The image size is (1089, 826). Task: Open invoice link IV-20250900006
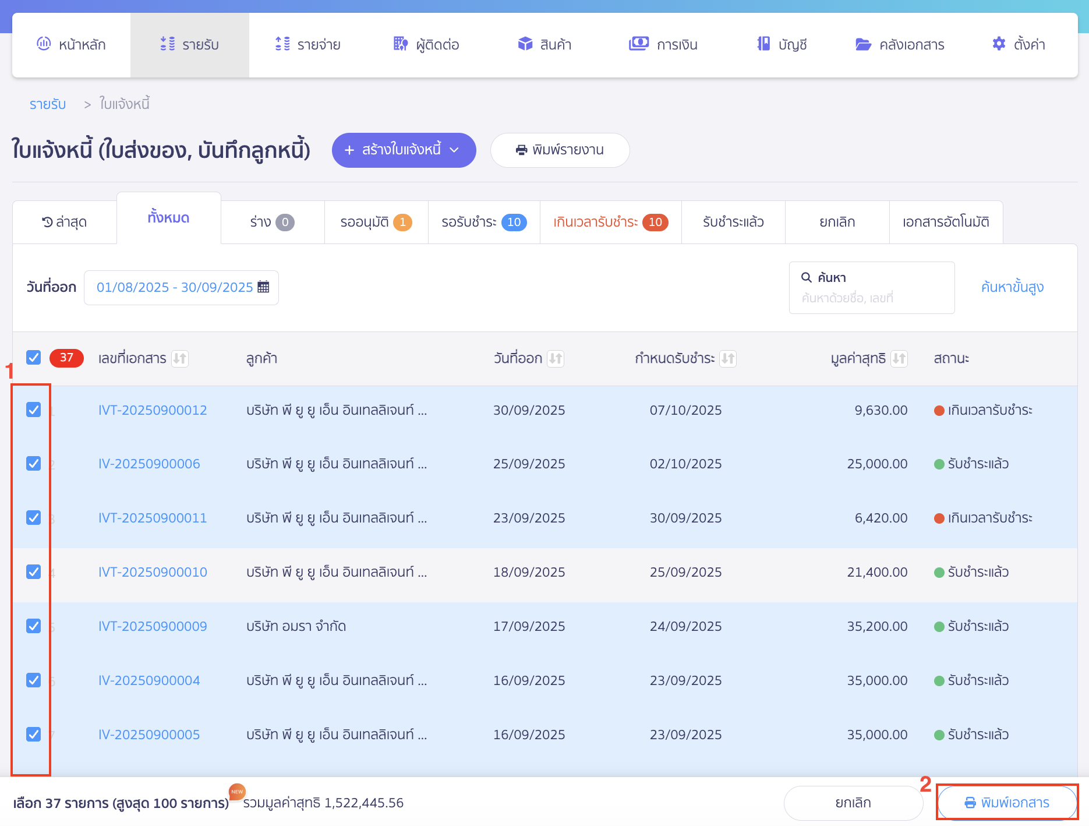point(149,464)
